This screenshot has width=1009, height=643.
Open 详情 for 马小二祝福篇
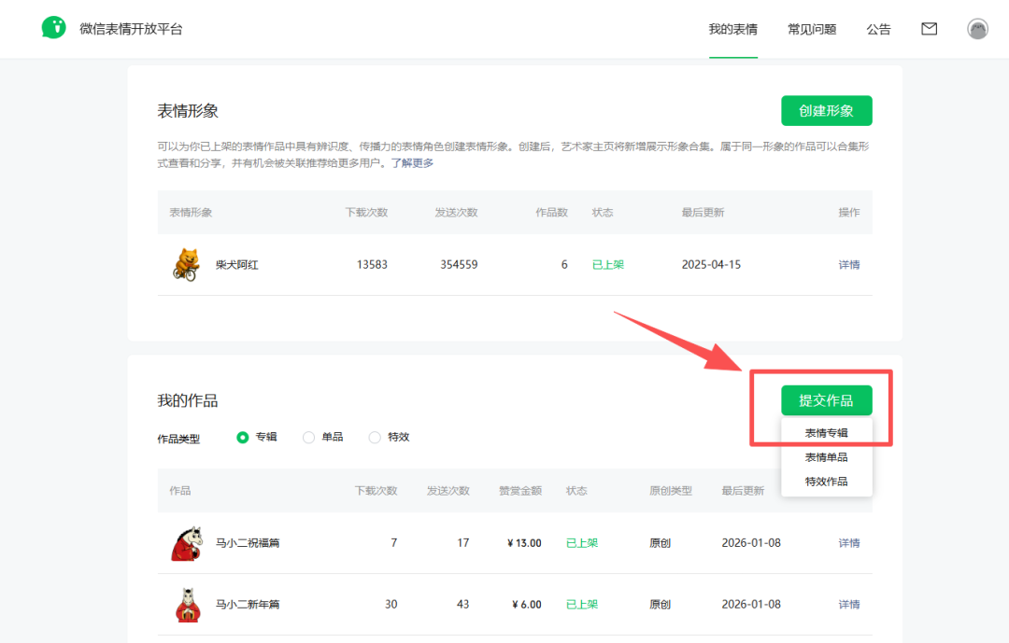coord(848,543)
